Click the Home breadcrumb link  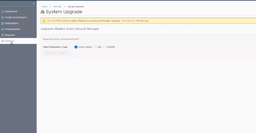(x=44, y=6)
